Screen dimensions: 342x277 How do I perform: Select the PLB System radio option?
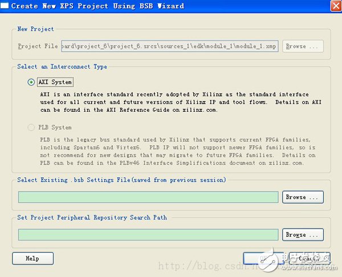point(31,127)
